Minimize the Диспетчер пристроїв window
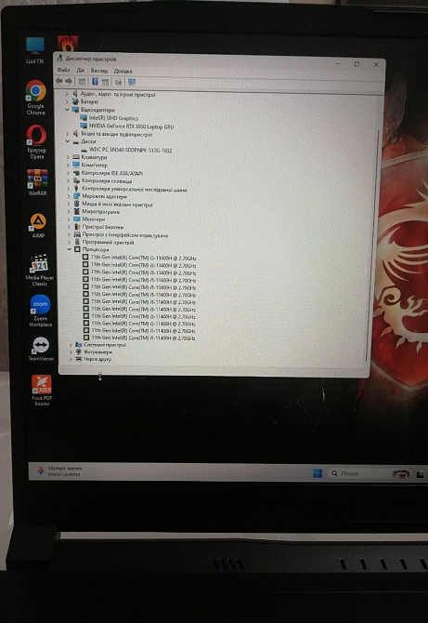The width and height of the screenshot is (428, 623). [338, 63]
